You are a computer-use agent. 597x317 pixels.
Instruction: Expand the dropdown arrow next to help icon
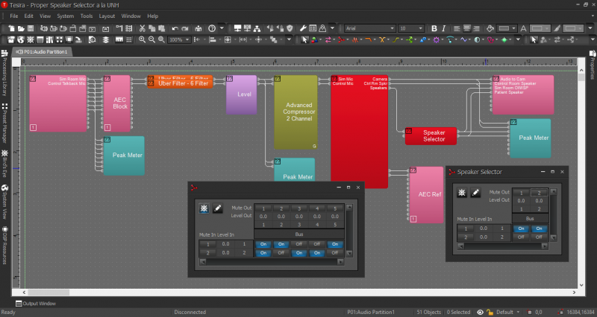pos(222,28)
